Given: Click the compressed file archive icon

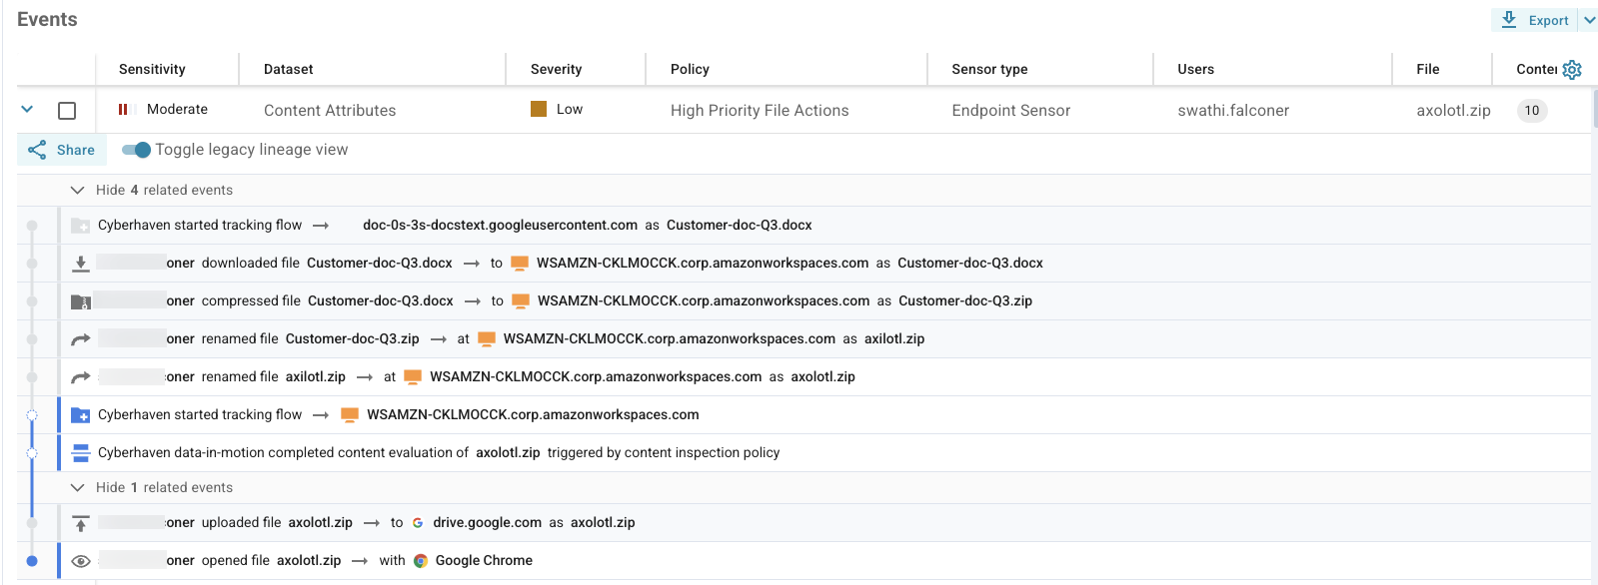Looking at the screenshot, I should [x=81, y=301].
